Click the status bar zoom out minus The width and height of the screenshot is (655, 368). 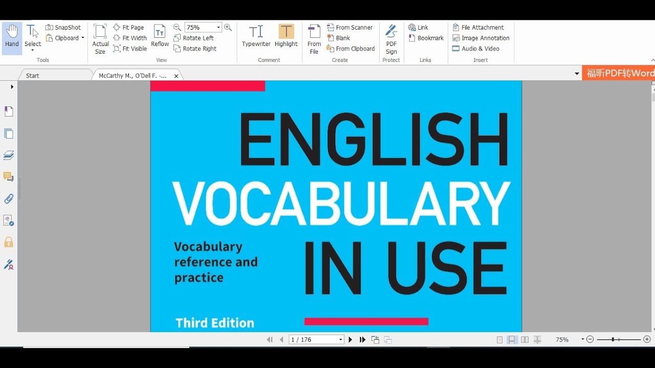point(590,339)
